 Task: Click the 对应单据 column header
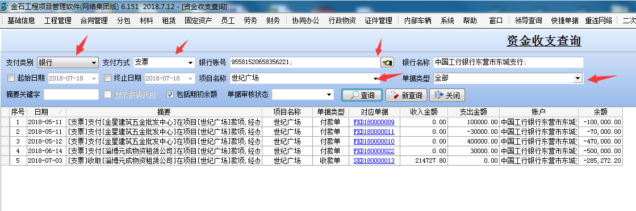pos(374,112)
